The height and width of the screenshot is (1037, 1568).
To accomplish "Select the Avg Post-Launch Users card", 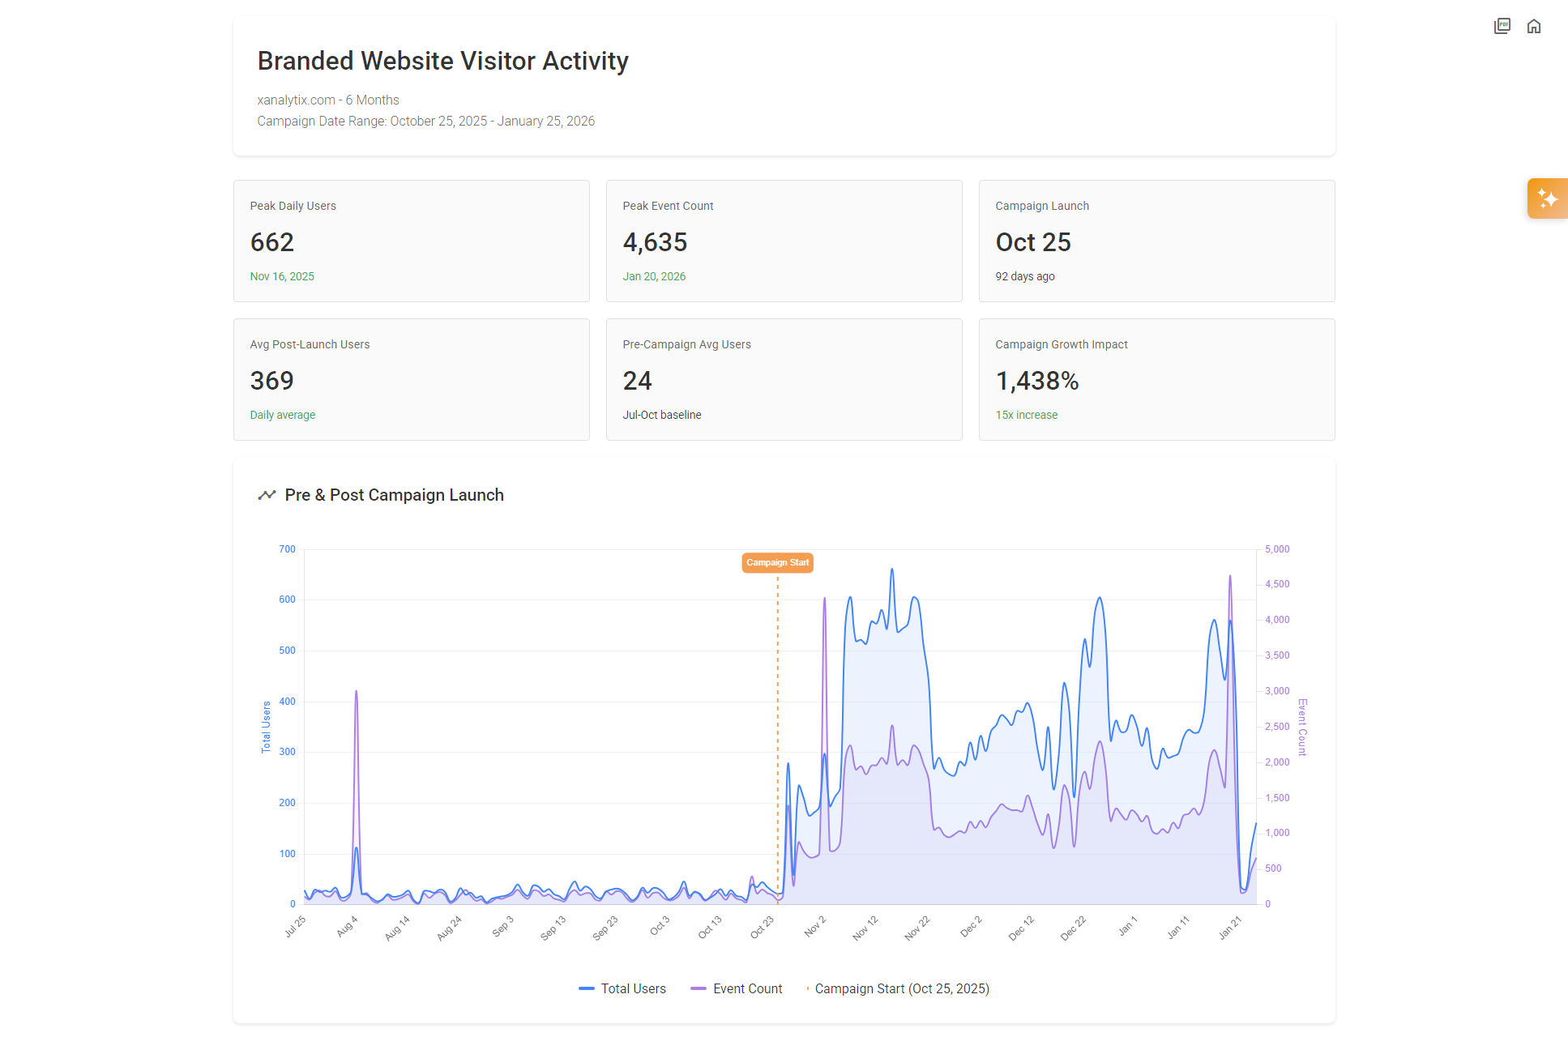I will (x=411, y=379).
